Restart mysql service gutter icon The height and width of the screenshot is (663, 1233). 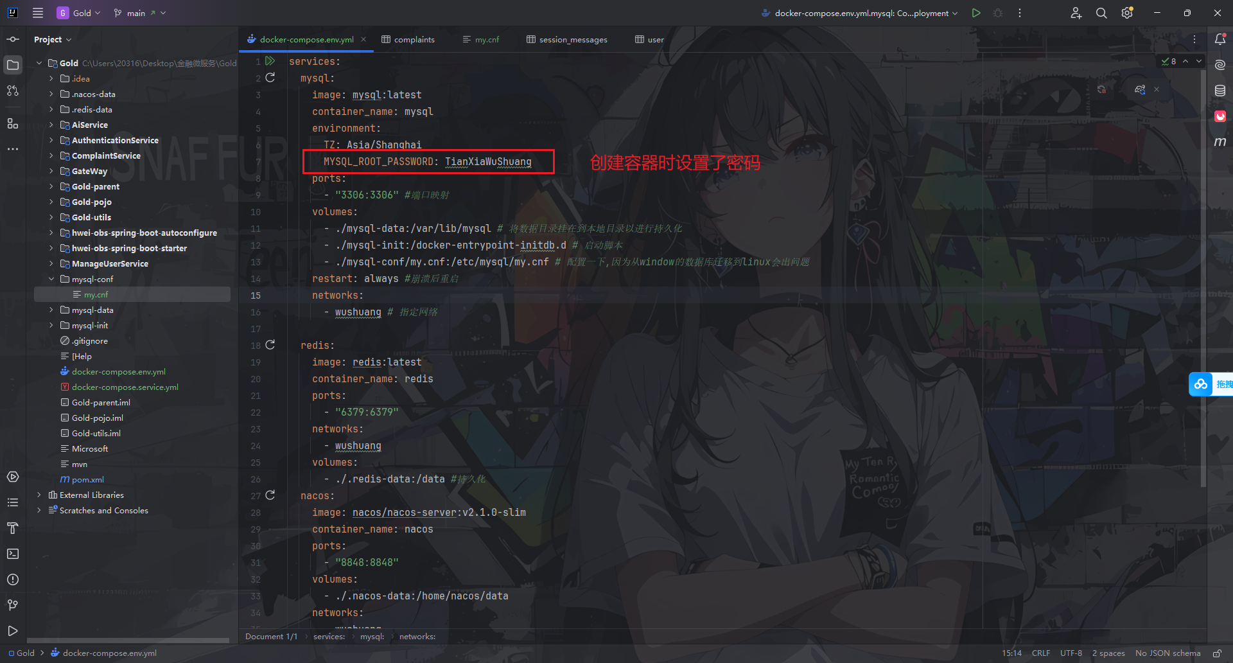click(x=270, y=78)
